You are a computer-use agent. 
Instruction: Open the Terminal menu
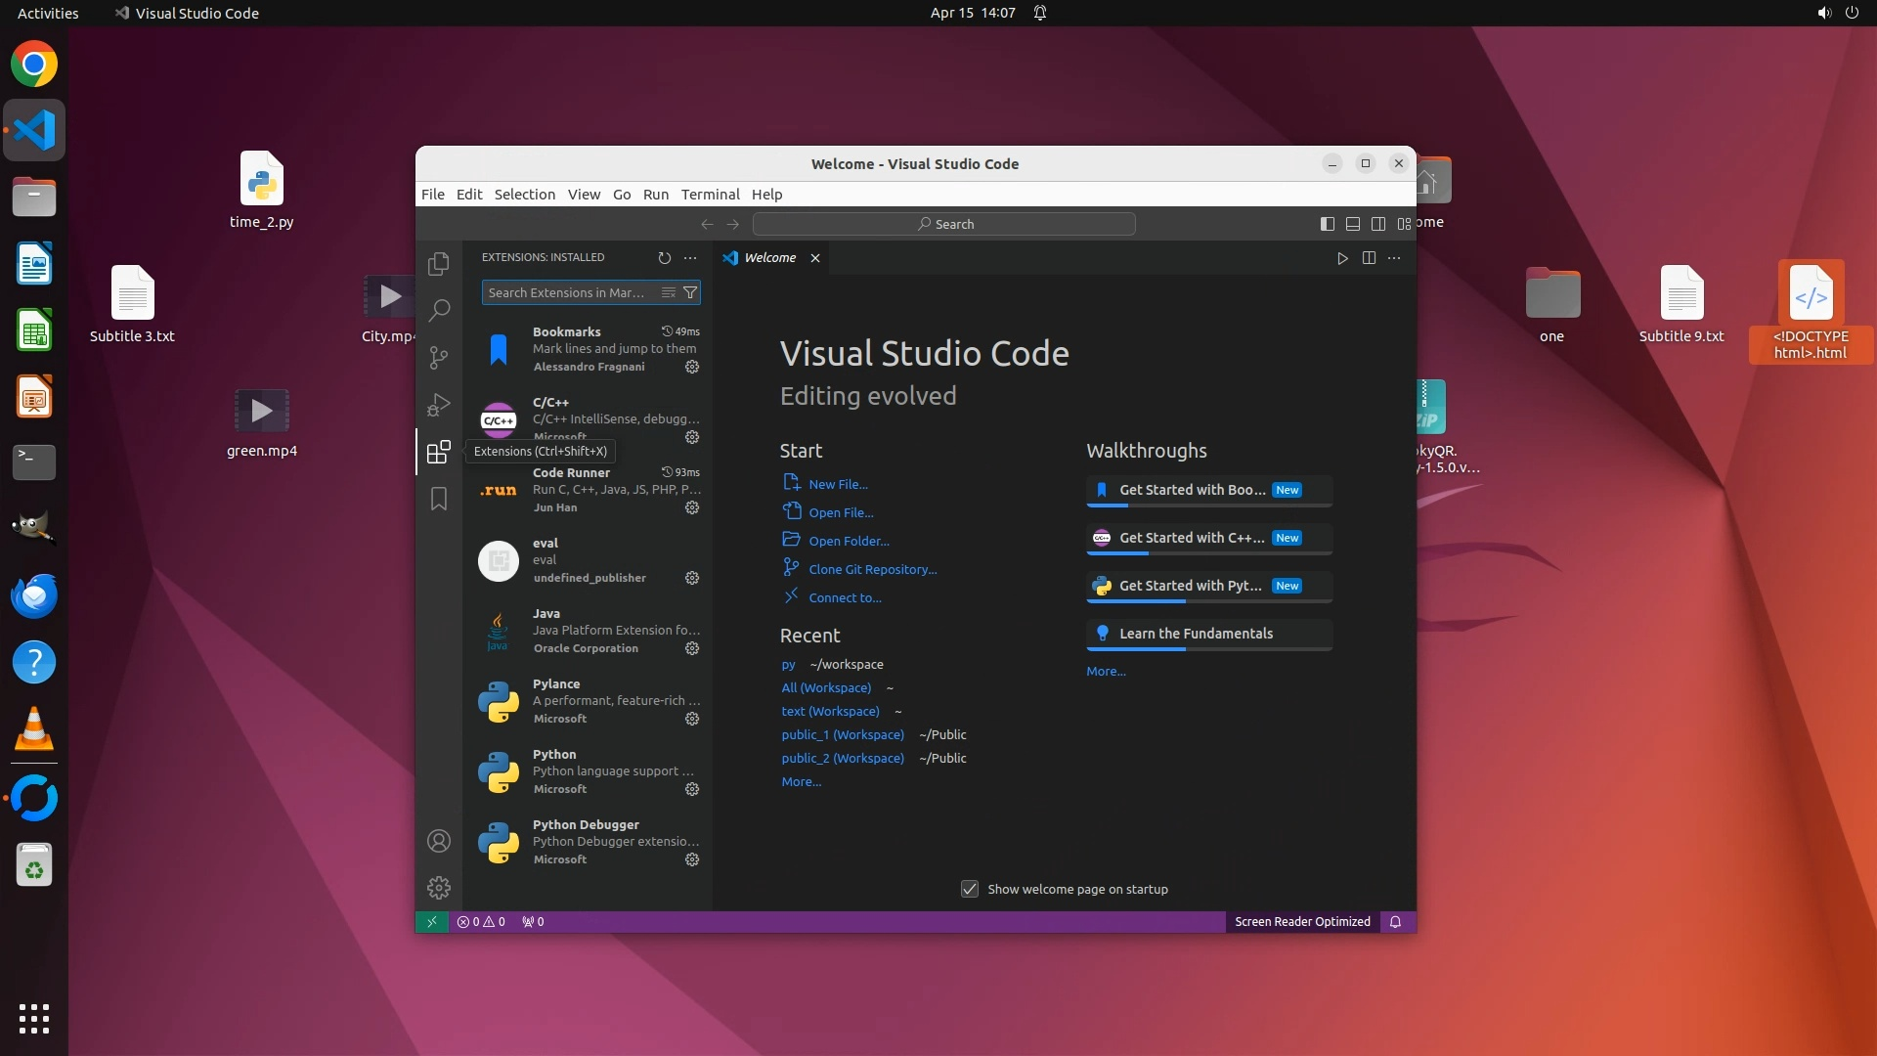click(710, 195)
